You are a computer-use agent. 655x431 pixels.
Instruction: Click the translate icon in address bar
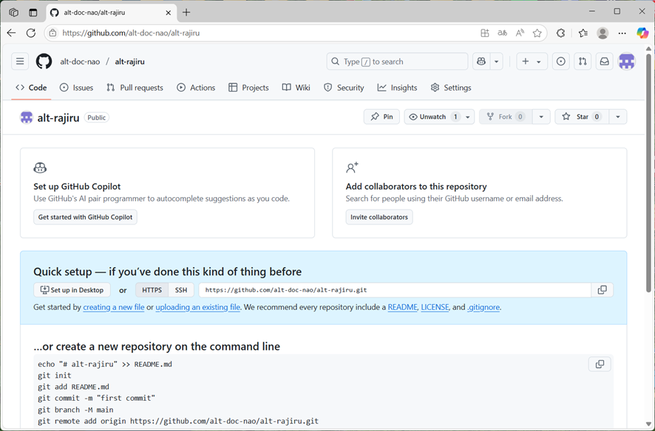click(502, 33)
